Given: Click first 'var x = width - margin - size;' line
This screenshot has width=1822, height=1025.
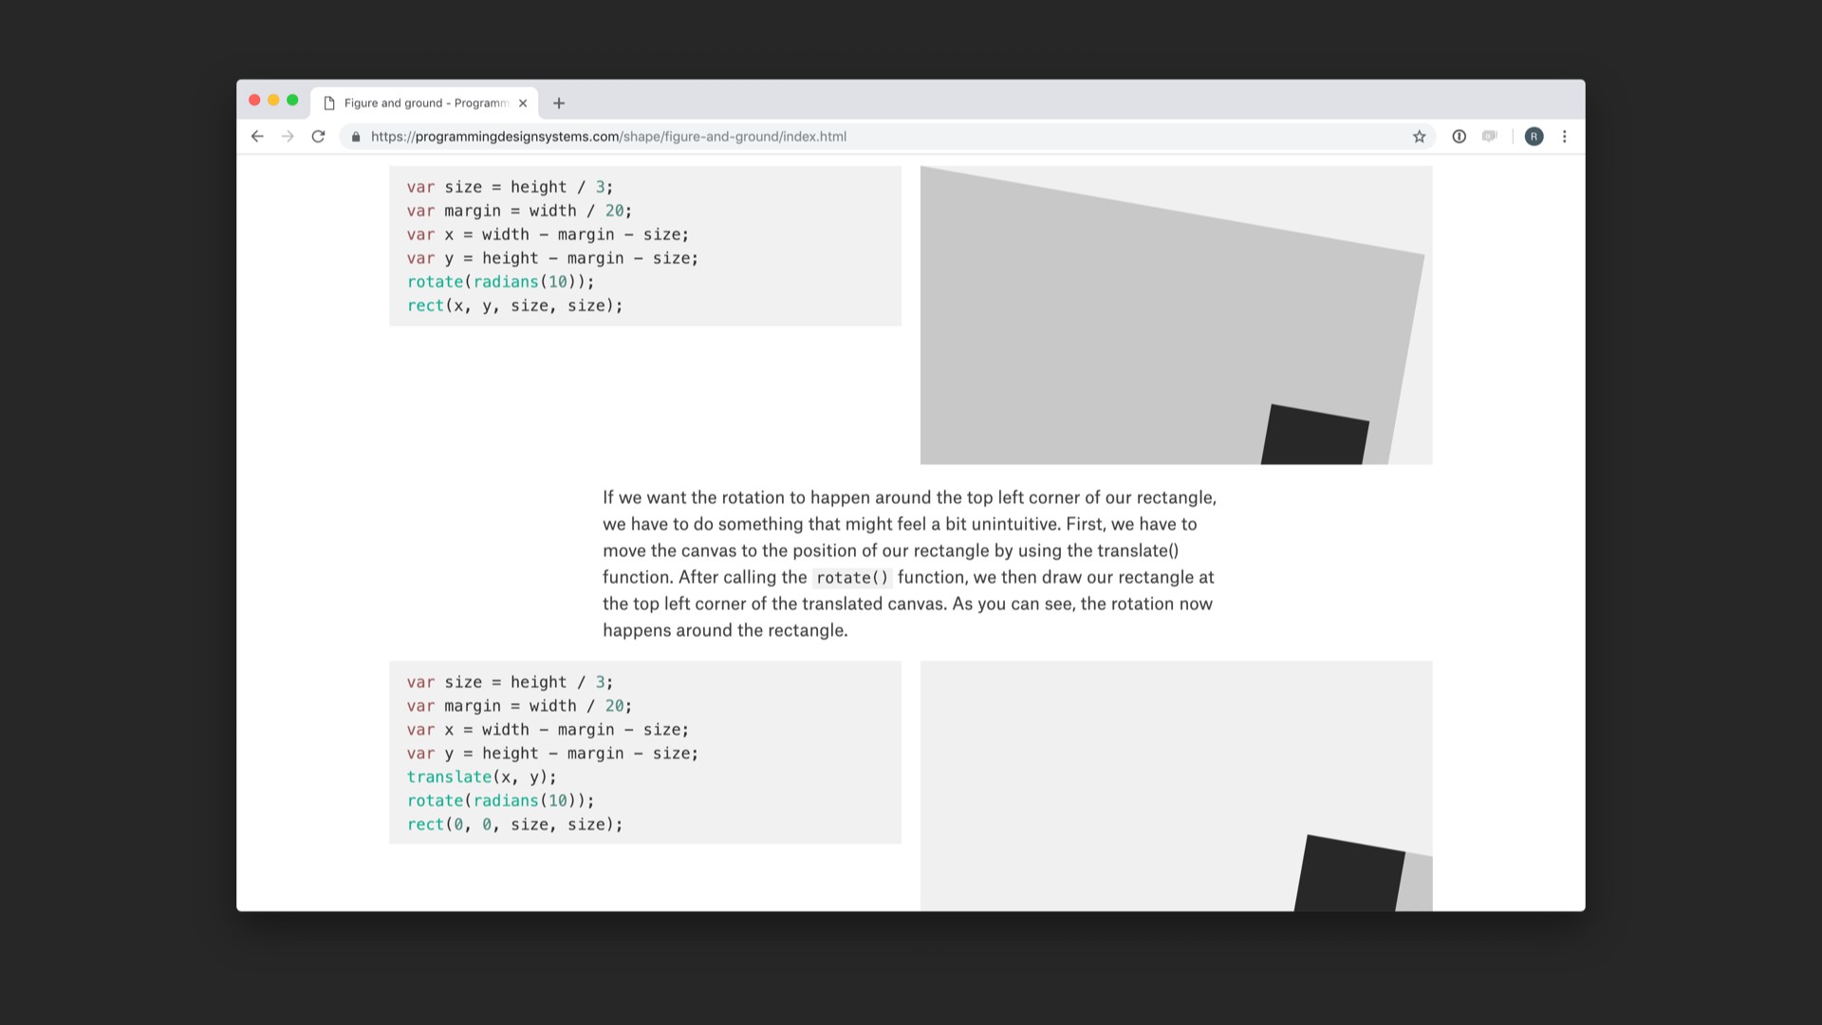Looking at the screenshot, I should pyautogui.click(x=548, y=234).
